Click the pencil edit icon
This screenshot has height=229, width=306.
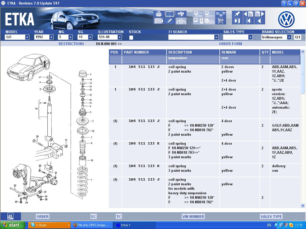(x=170, y=21)
